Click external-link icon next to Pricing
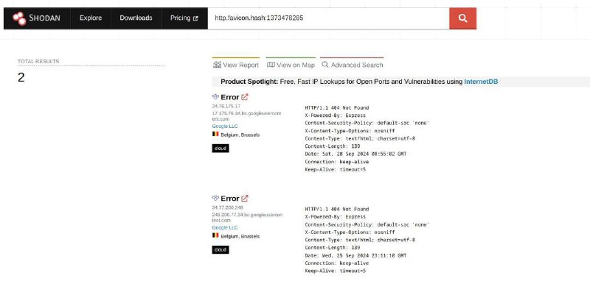 (195, 18)
